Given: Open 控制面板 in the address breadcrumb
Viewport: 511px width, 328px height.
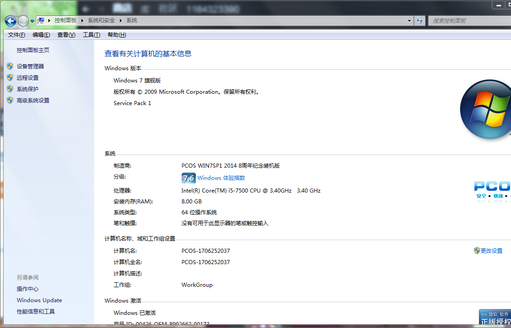Looking at the screenshot, I should tap(66, 20).
